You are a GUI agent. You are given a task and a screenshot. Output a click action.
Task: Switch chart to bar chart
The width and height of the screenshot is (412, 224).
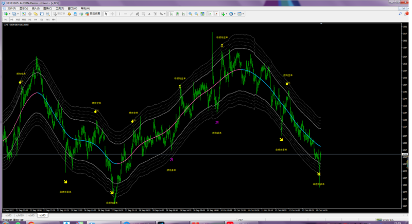(x=171, y=14)
